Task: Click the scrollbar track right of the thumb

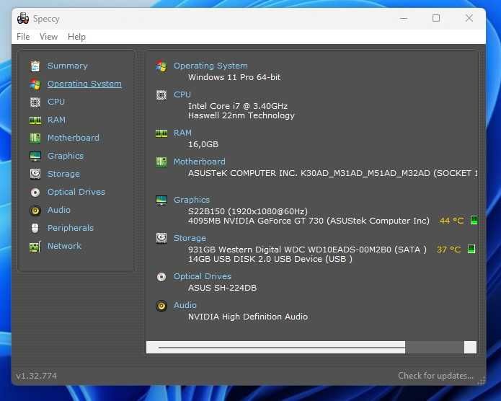Action: (x=435, y=348)
